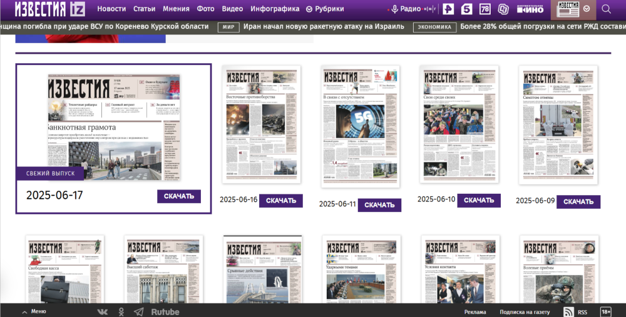Open the REN TV channel icon

click(x=448, y=9)
